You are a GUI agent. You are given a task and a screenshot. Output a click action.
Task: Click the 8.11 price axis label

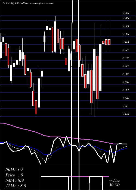[x=126, y=90]
